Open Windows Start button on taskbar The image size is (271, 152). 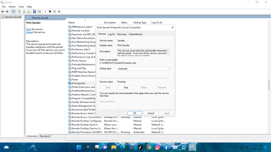pyautogui.click(x=79, y=147)
